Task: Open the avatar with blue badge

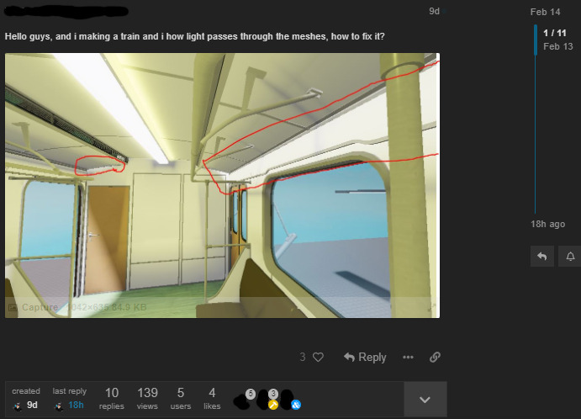Action: [290, 400]
